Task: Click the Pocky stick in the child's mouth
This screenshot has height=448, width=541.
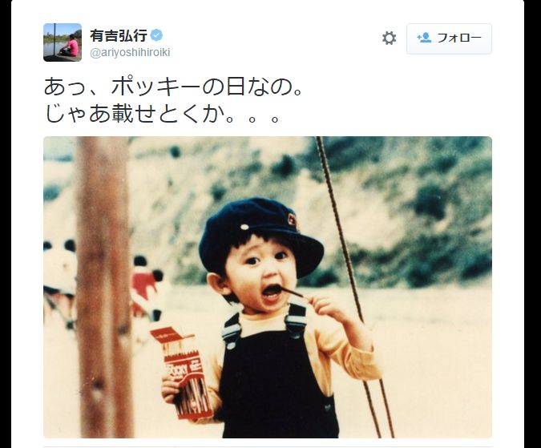Action: (x=293, y=293)
